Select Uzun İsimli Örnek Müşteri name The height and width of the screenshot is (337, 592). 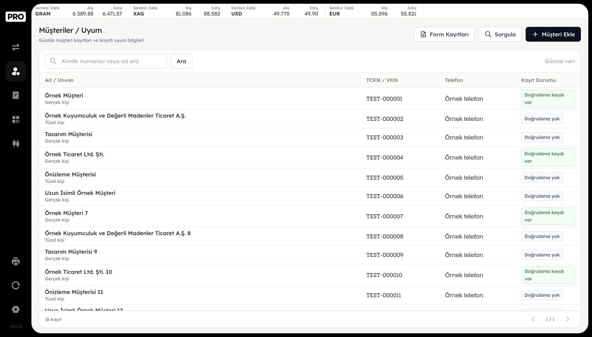tap(80, 193)
